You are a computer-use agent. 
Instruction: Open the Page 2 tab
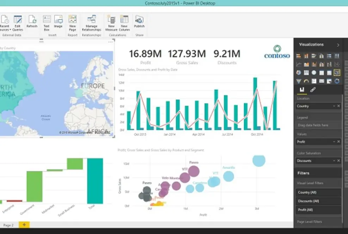point(8,225)
